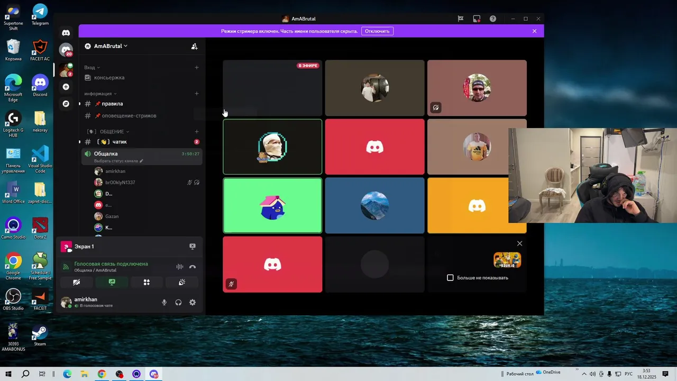Add a server with plus icon
The width and height of the screenshot is (677, 381).
tap(66, 87)
